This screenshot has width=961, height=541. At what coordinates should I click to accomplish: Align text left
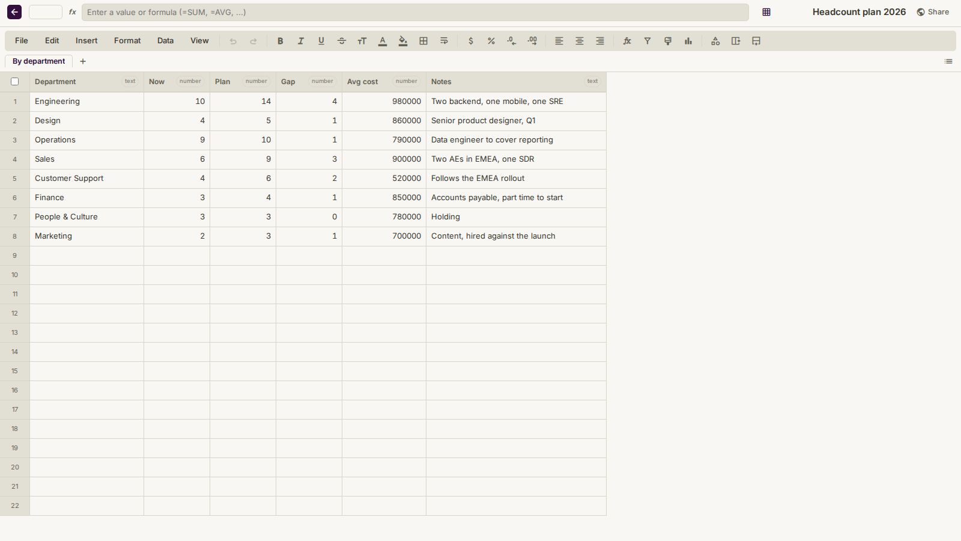(559, 41)
